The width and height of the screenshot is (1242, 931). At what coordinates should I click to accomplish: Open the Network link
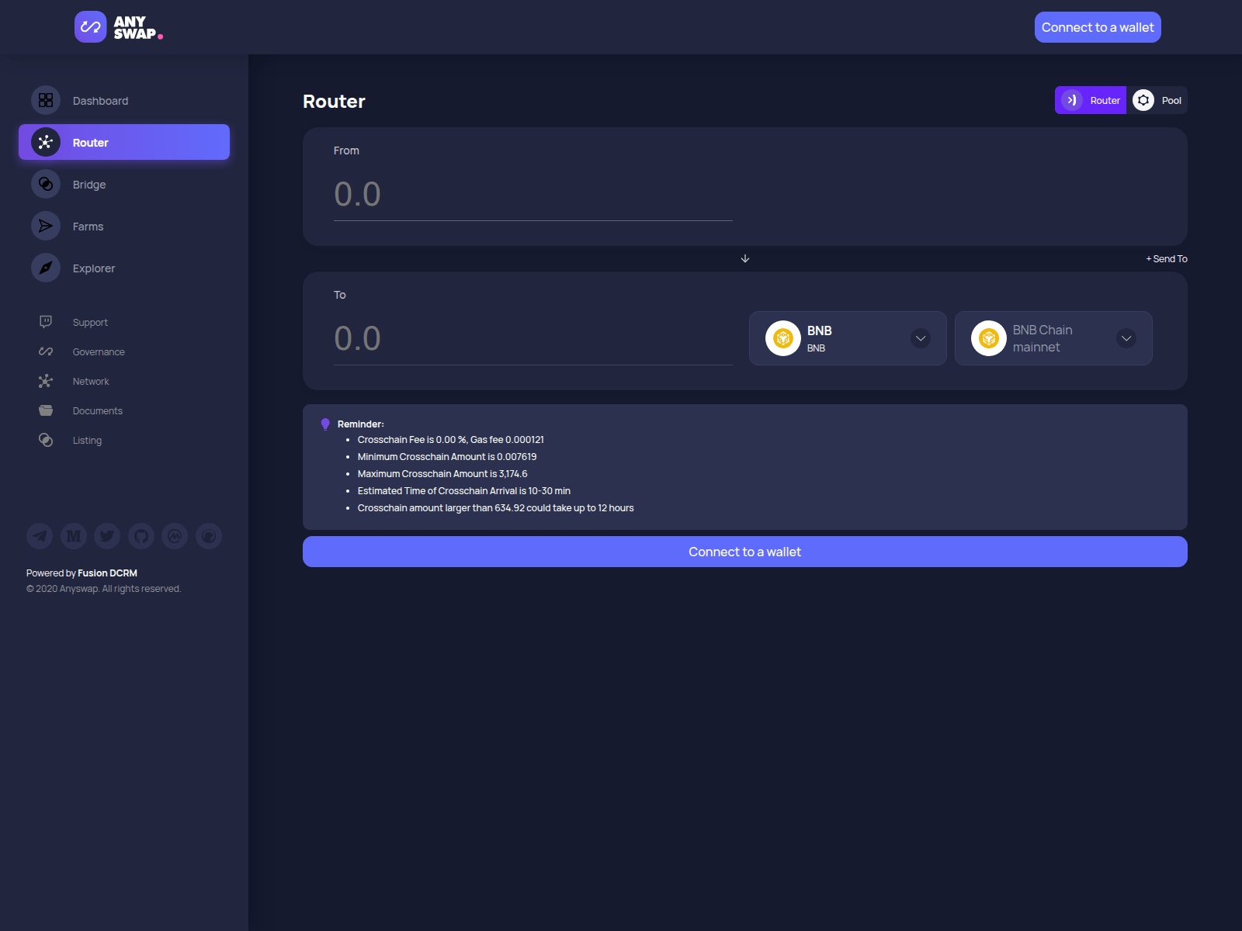[91, 381]
